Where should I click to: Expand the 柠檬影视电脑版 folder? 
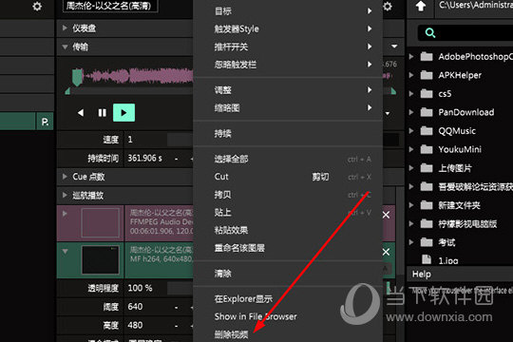pyautogui.click(x=411, y=223)
